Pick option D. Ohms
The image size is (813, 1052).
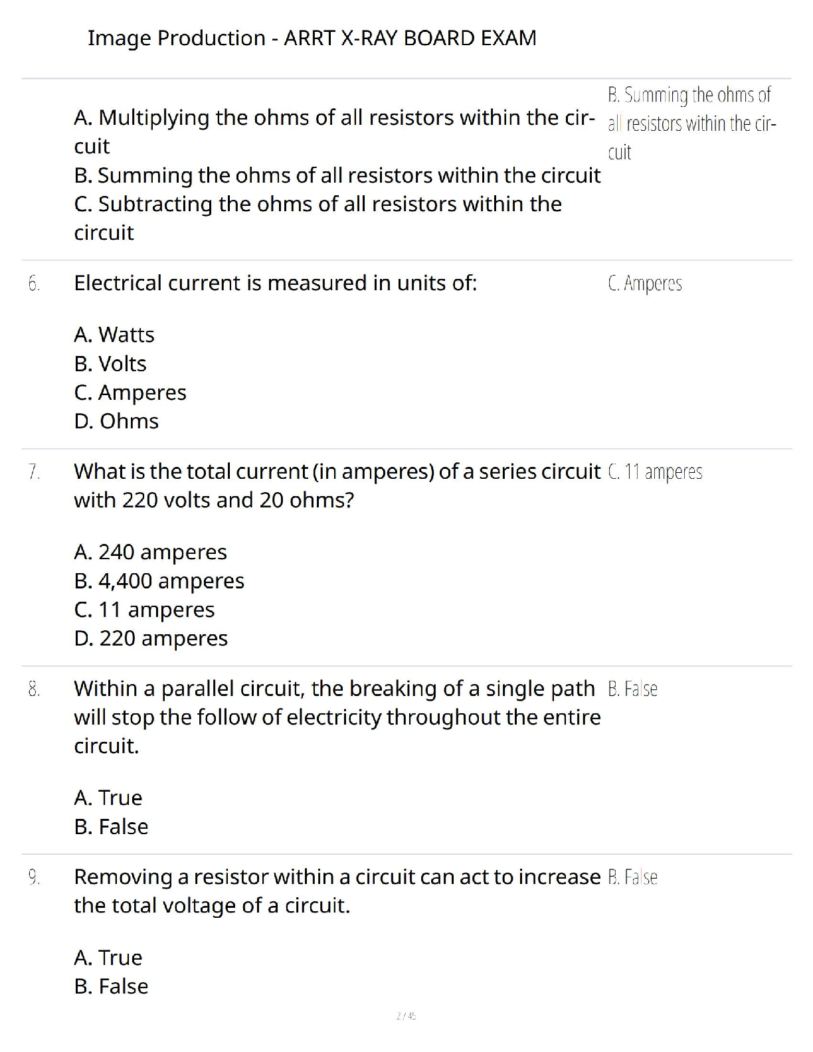(x=116, y=421)
